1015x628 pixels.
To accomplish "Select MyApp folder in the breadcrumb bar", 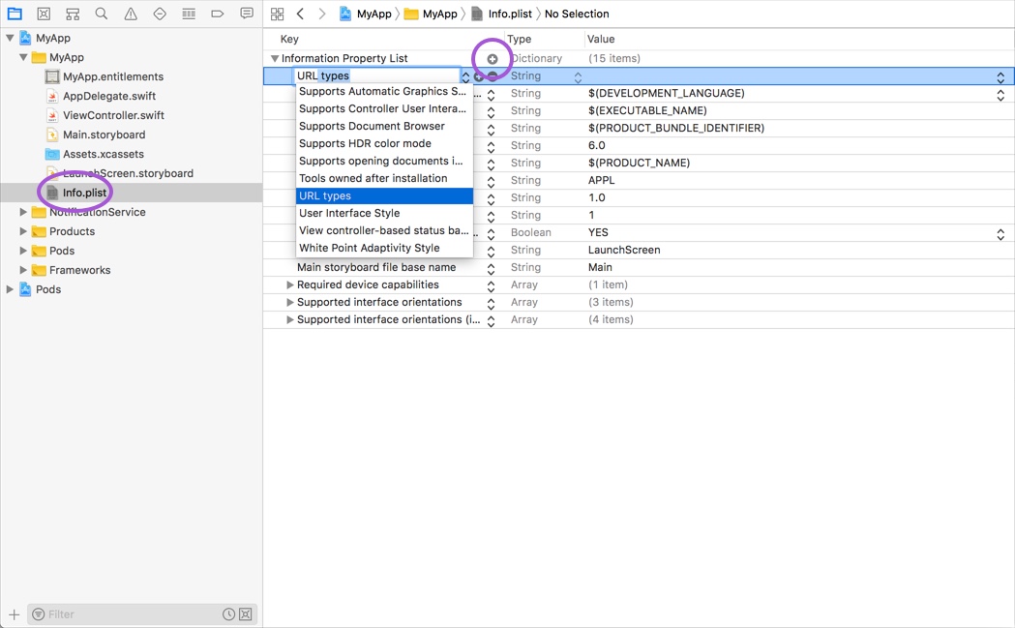I will 431,14.
